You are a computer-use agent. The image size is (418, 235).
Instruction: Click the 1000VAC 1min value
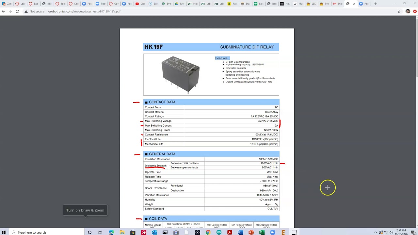coord(269,163)
